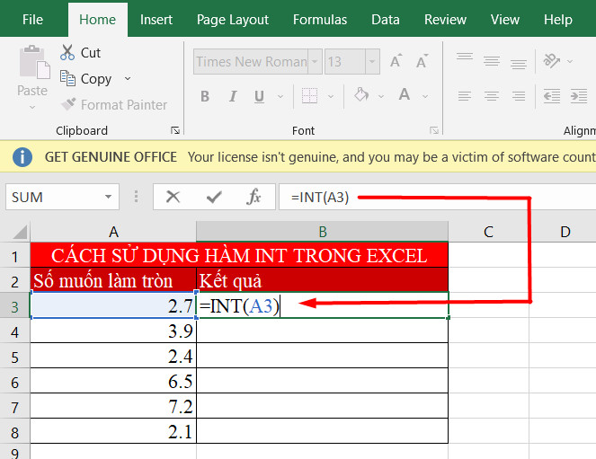Click the Select All corner triangle
This screenshot has width=596, height=459.
click(x=20, y=232)
